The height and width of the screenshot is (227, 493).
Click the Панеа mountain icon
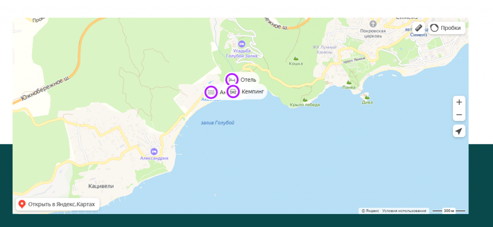tap(349, 82)
